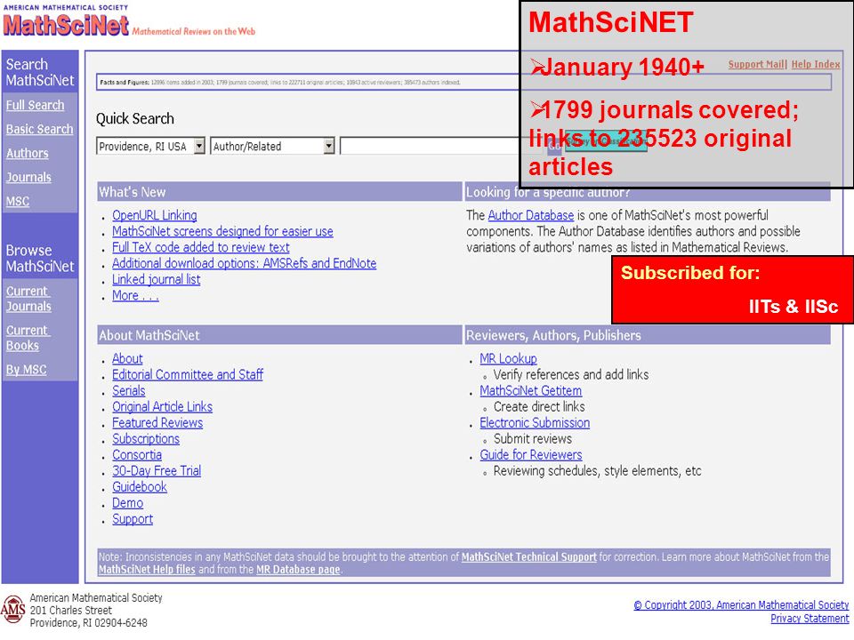Open the Featured Reviews link
854x640 pixels.
click(x=157, y=423)
